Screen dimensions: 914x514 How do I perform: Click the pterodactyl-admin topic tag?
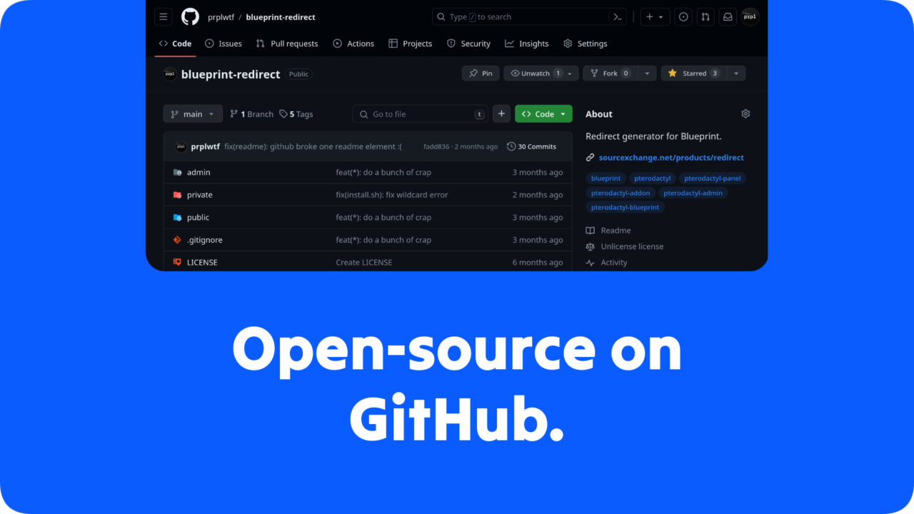tap(693, 193)
